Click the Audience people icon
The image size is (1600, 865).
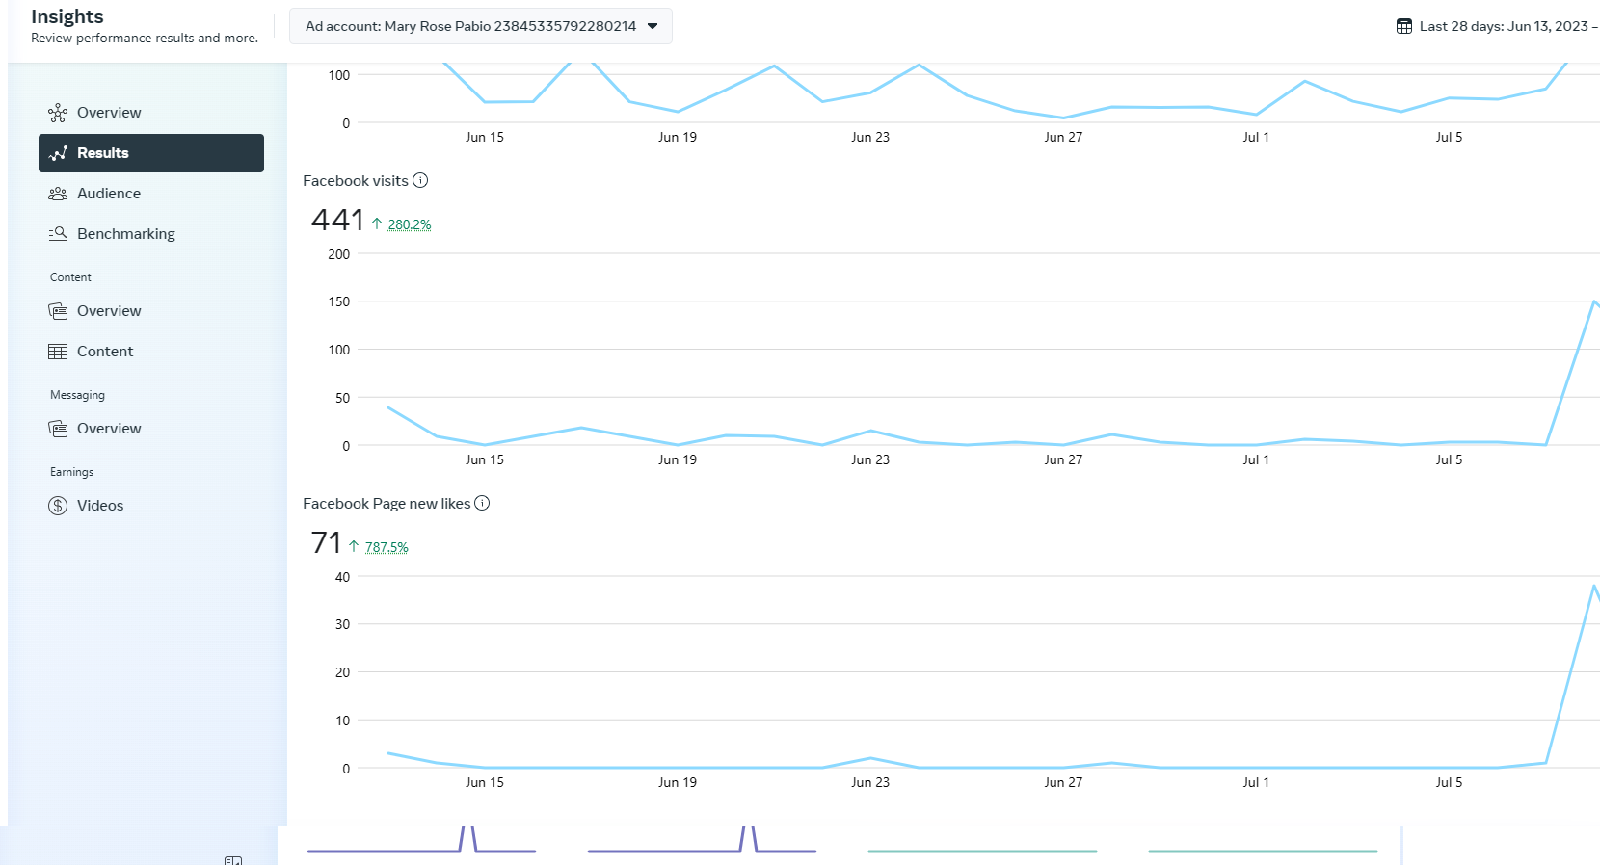(58, 194)
